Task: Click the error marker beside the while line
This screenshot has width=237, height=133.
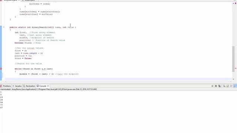Action: click(1, 69)
